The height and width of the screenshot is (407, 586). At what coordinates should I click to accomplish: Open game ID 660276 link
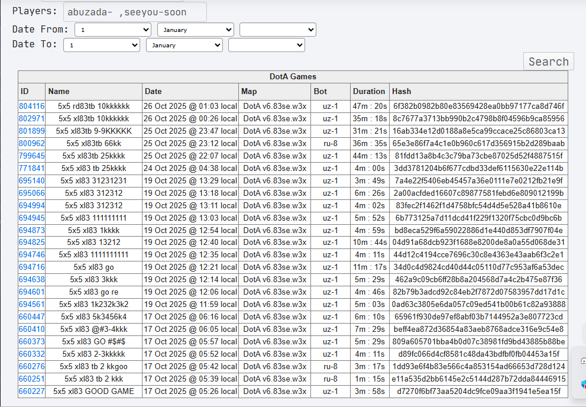(x=32, y=366)
